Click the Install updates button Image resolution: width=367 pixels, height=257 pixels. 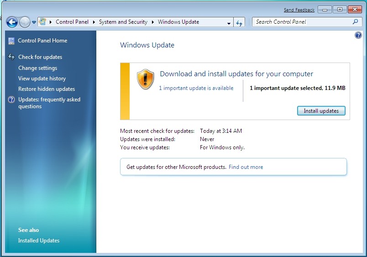(x=321, y=111)
